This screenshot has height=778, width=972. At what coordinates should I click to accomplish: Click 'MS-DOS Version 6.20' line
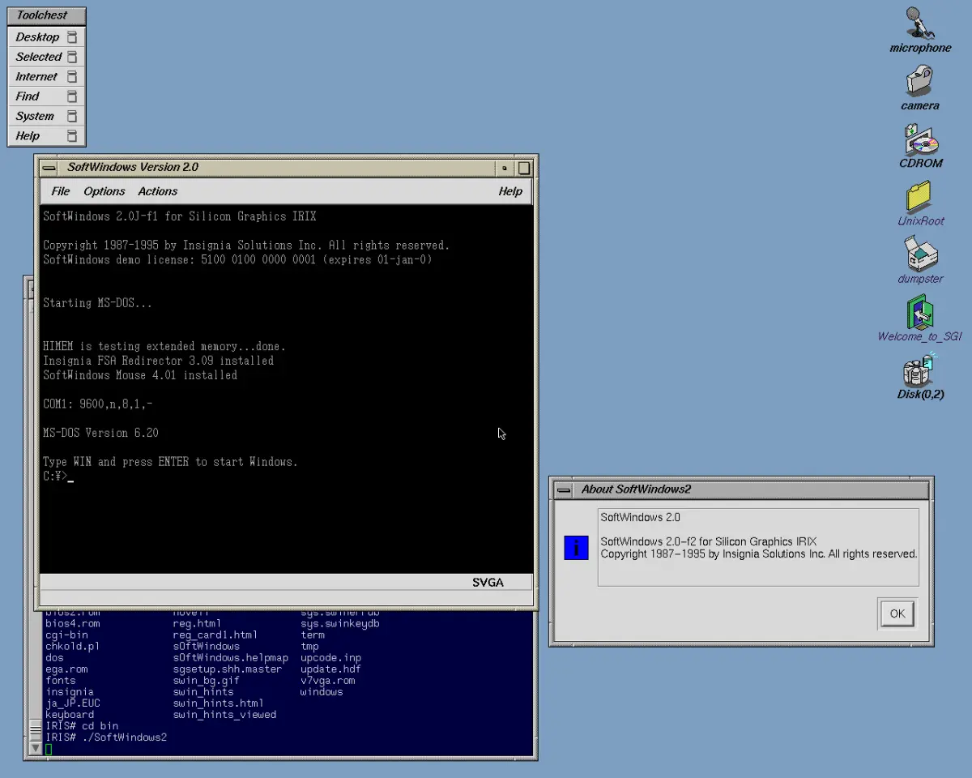pyautogui.click(x=100, y=433)
